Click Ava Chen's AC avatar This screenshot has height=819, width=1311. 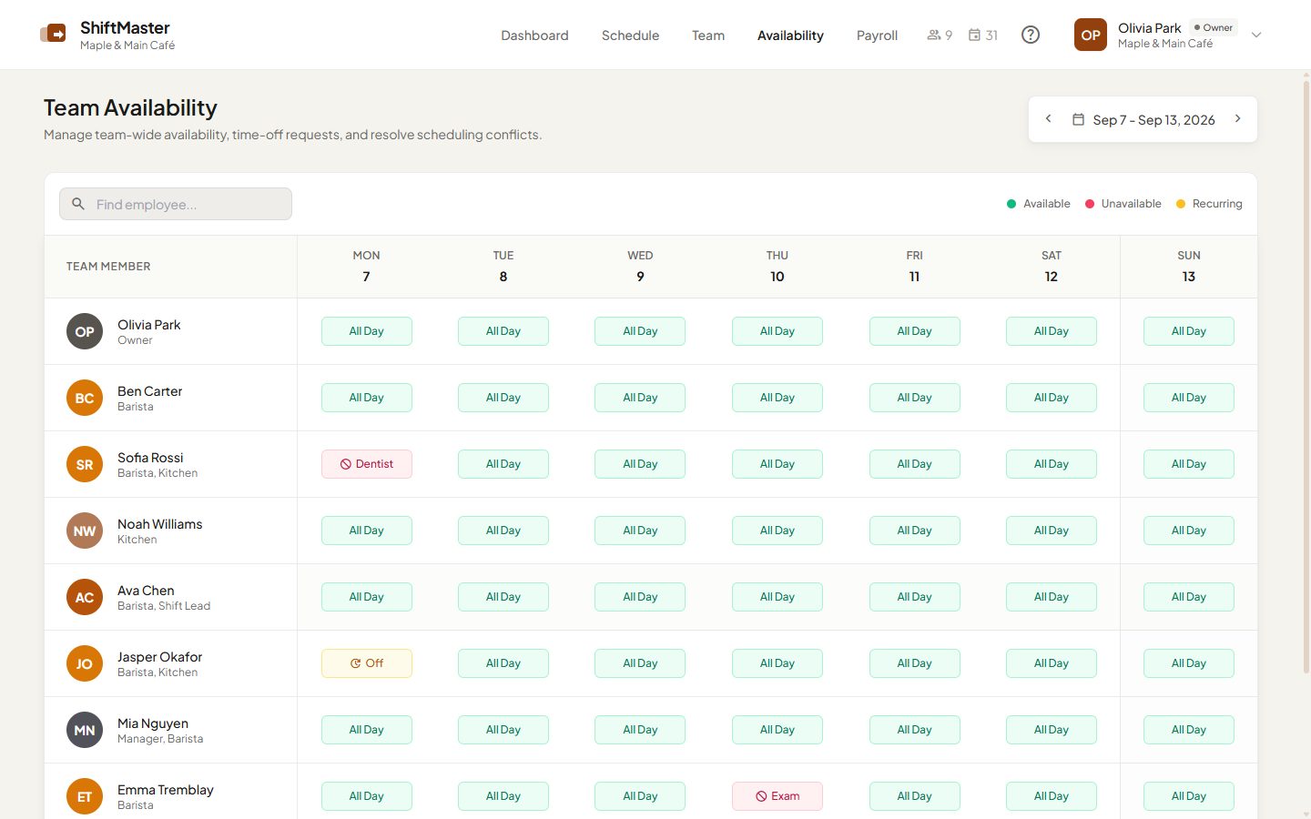[85, 597]
